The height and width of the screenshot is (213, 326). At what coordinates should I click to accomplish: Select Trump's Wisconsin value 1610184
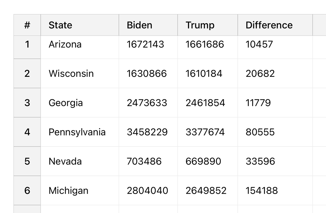(x=204, y=74)
